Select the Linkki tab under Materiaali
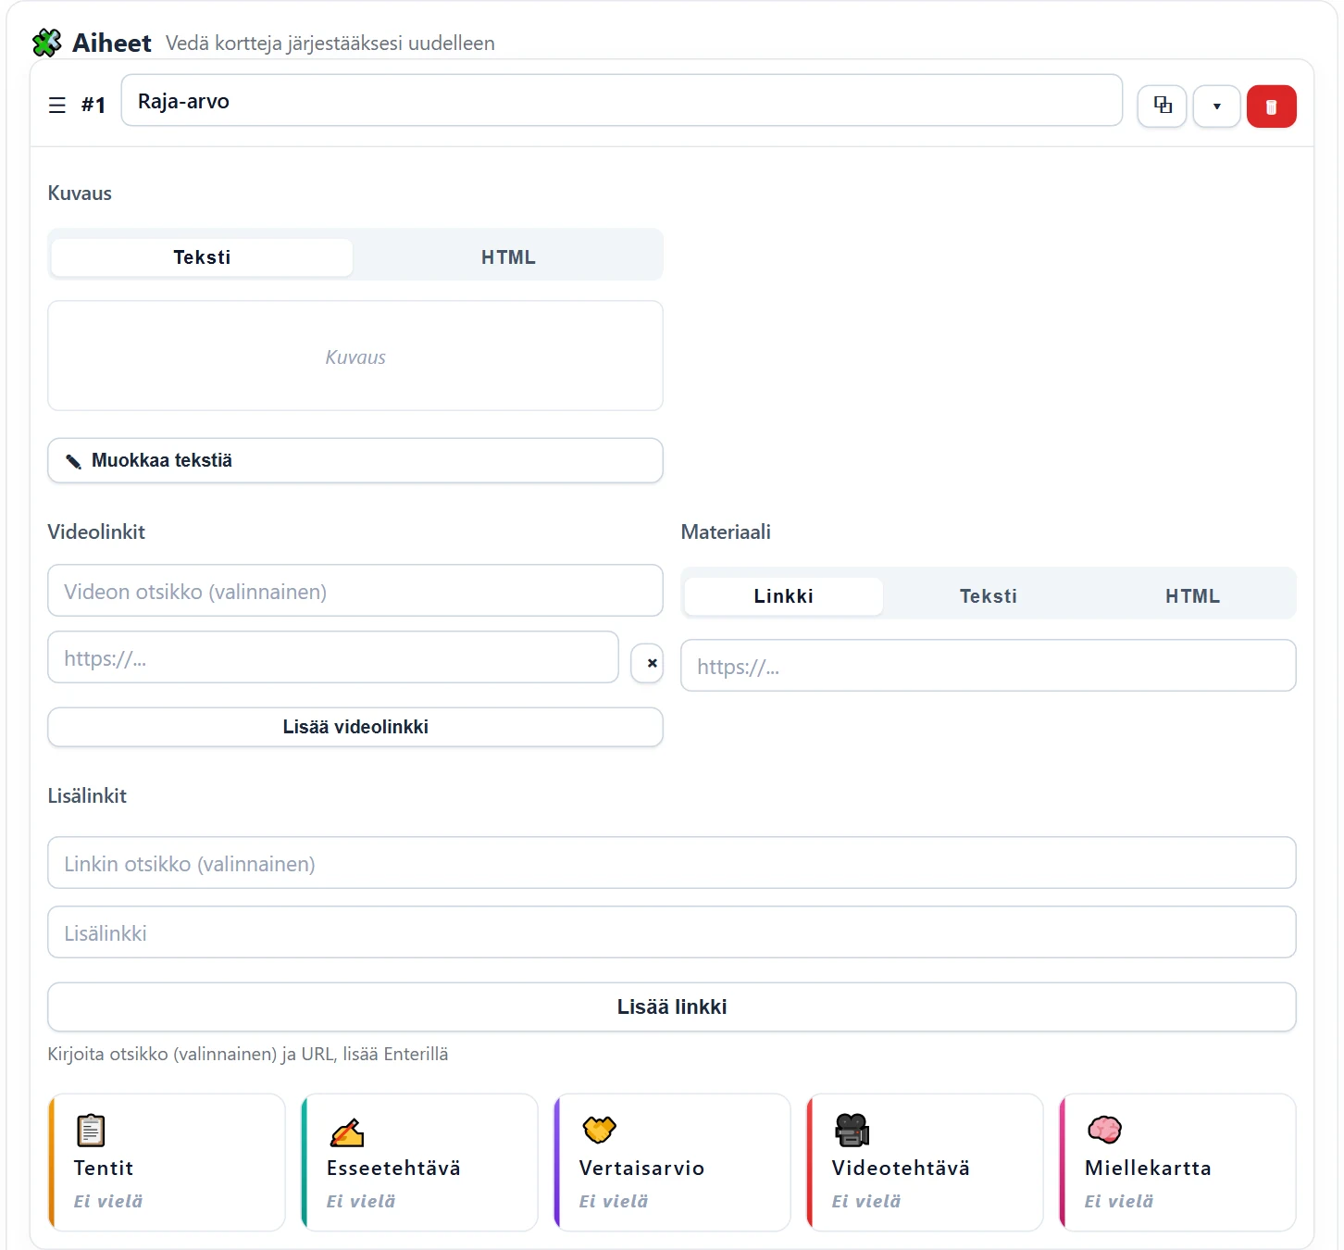This screenshot has width=1344, height=1250. tap(783, 596)
